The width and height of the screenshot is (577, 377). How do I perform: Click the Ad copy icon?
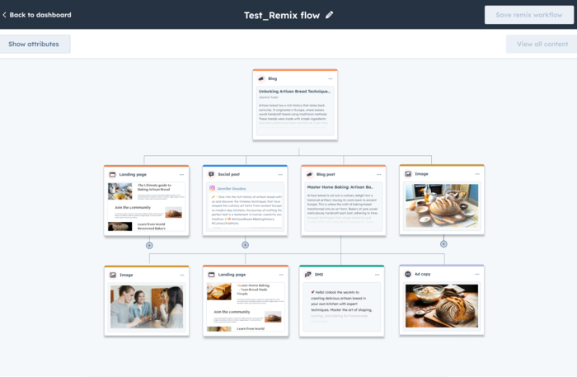(408, 274)
